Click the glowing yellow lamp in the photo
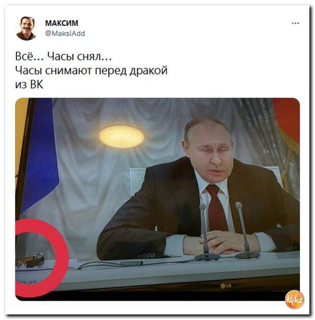 [x=121, y=137]
